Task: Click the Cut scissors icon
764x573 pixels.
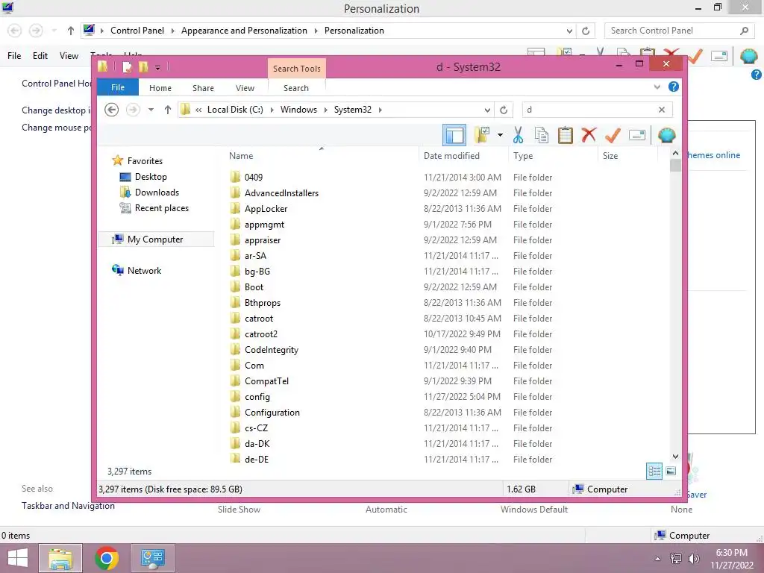Action: coord(518,135)
